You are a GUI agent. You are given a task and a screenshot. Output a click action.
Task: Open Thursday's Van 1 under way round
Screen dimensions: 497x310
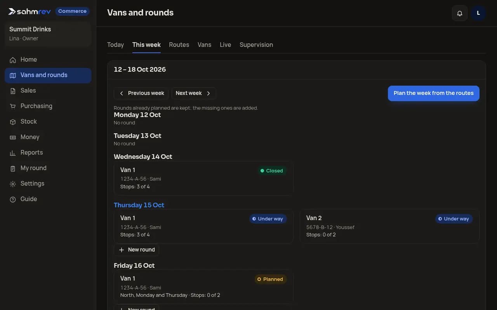[203, 226]
